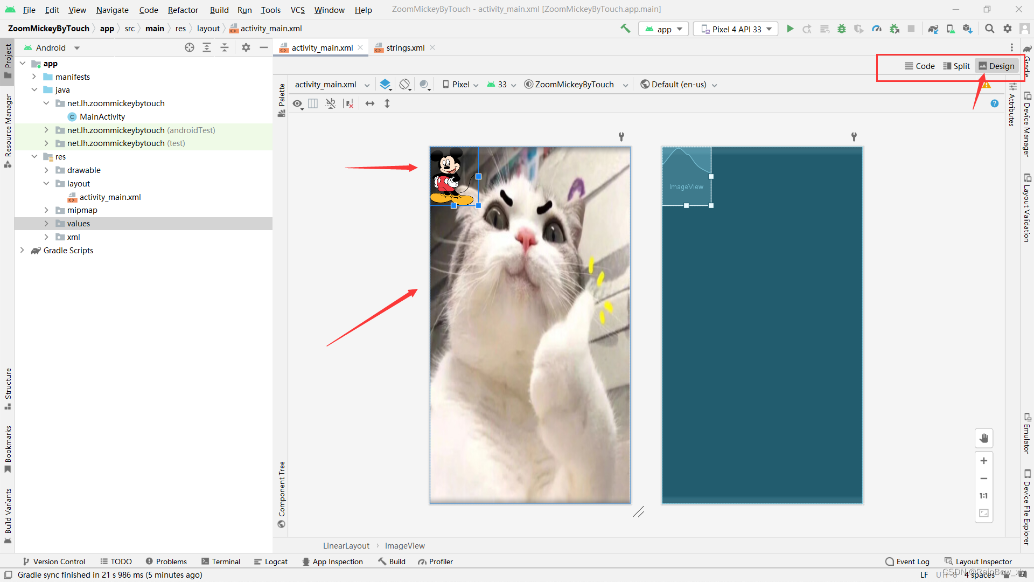Switch editor to Code view mode
Image resolution: width=1034 pixels, height=582 pixels.
coord(919,66)
